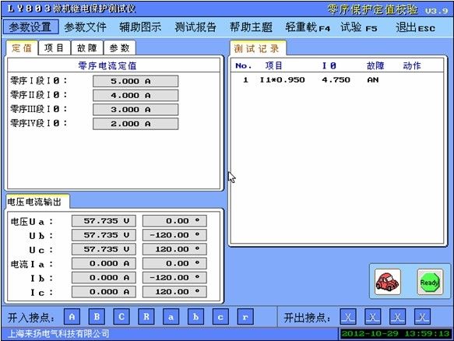Start the test with 试验 F5
The height and width of the screenshot is (341, 454).
pyautogui.click(x=359, y=27)
